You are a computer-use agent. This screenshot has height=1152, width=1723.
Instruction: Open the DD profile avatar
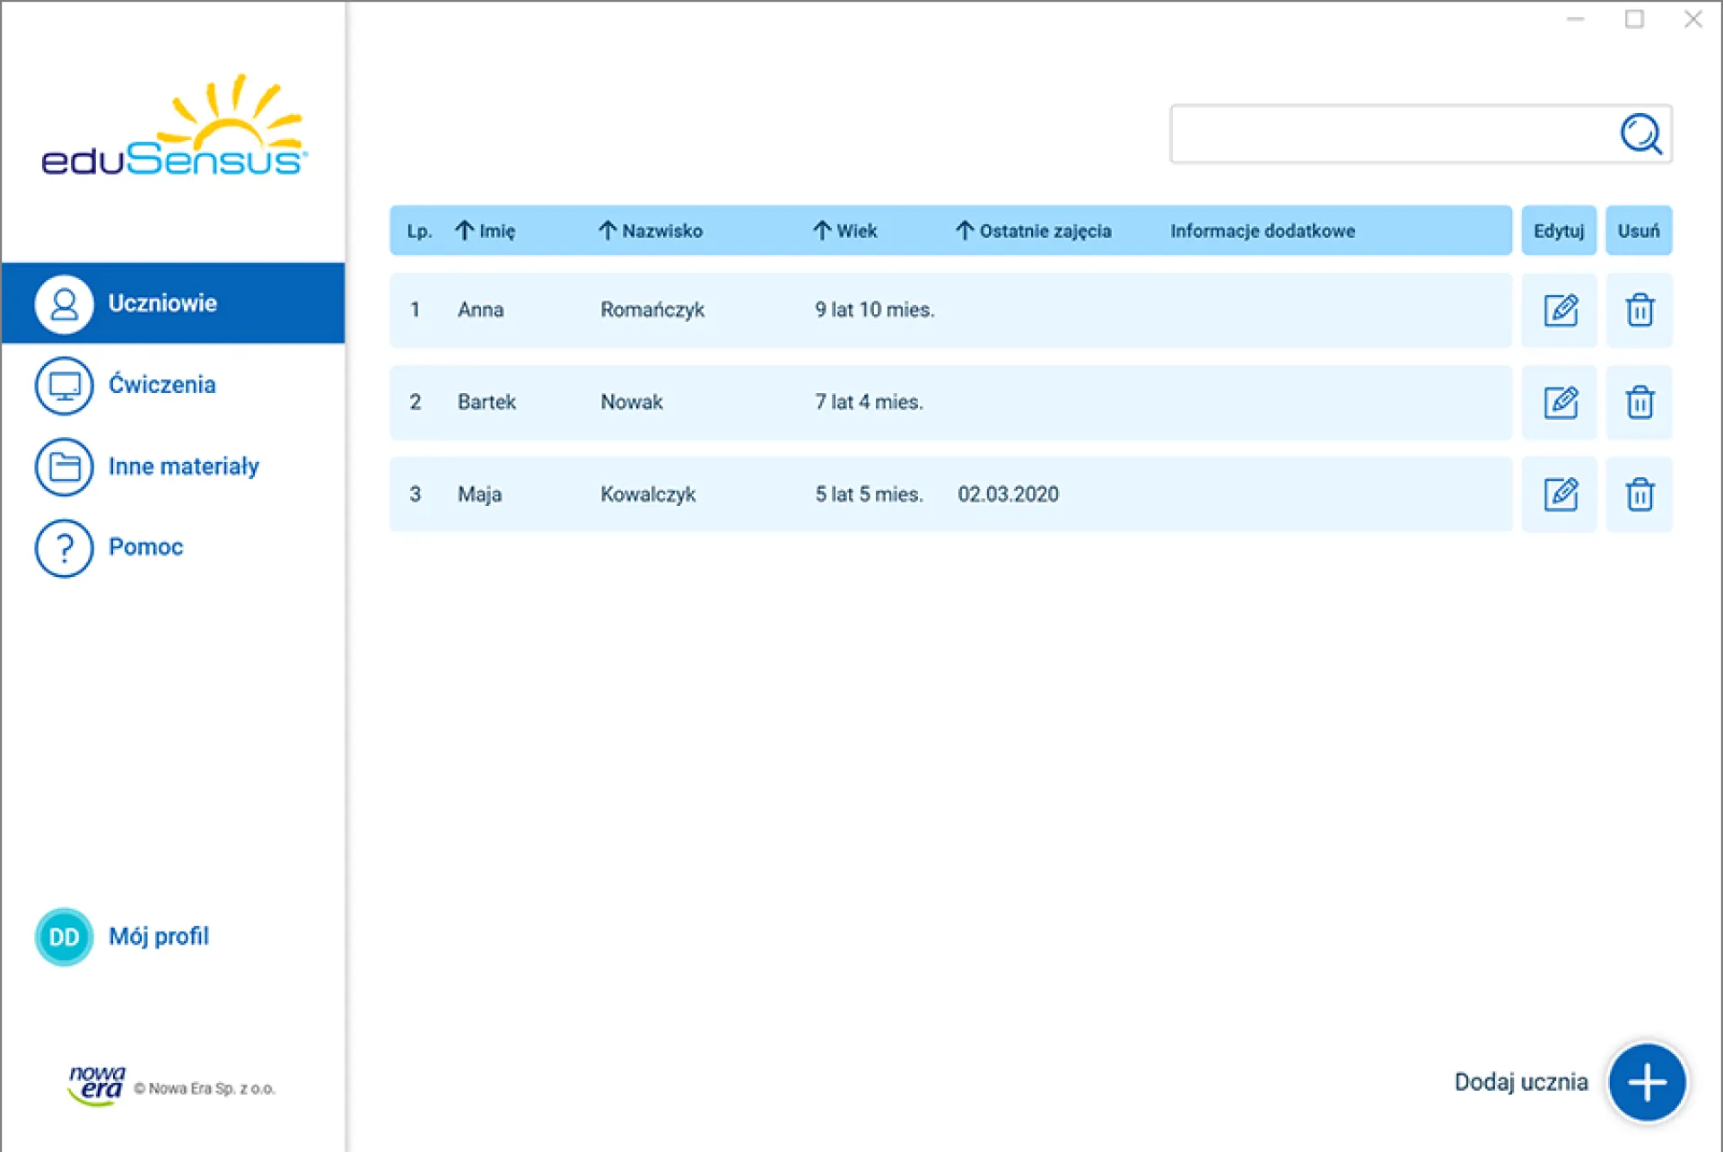tap(64, 937)
